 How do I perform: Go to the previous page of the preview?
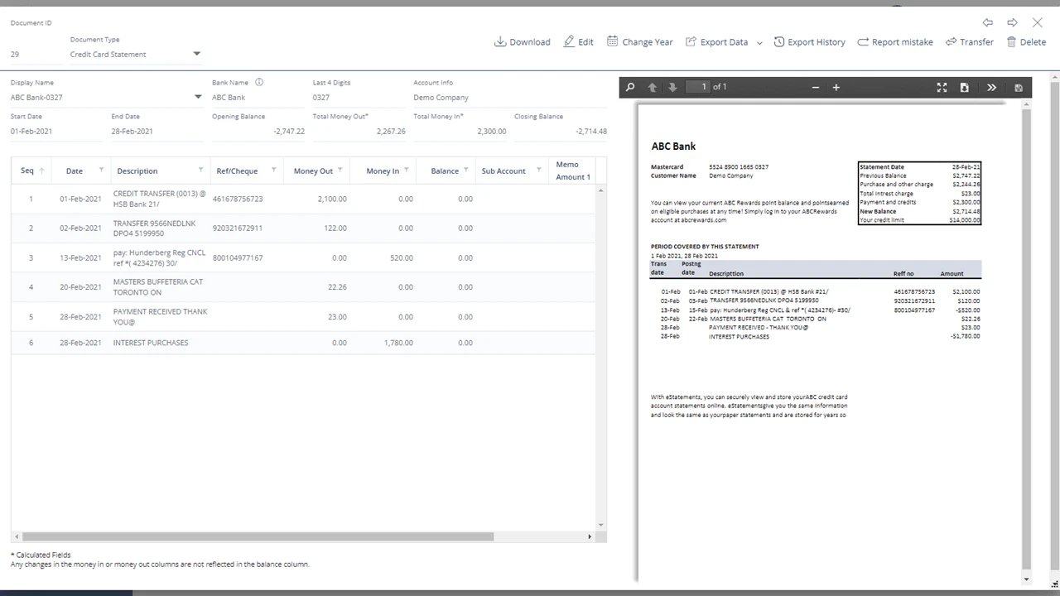[652, 87]
